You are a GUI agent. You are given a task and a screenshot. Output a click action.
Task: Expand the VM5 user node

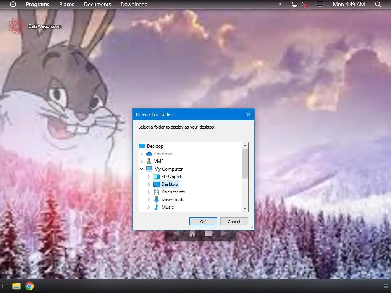coord(141,161)
